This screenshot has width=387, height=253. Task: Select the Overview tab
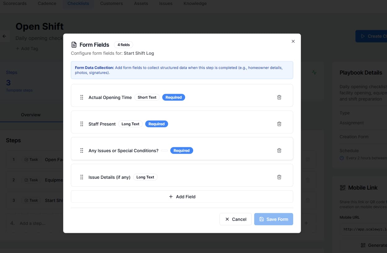[x=31, y=115]
